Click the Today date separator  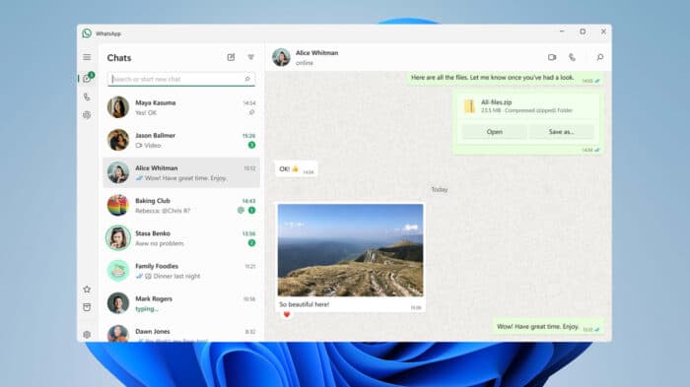(x=440, y=189)
